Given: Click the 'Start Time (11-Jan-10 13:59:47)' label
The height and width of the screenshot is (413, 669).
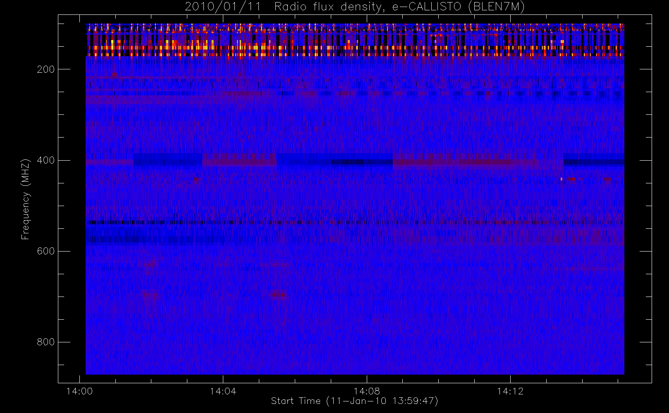Looking at the screenshot, I should click(x=355, y=401).
